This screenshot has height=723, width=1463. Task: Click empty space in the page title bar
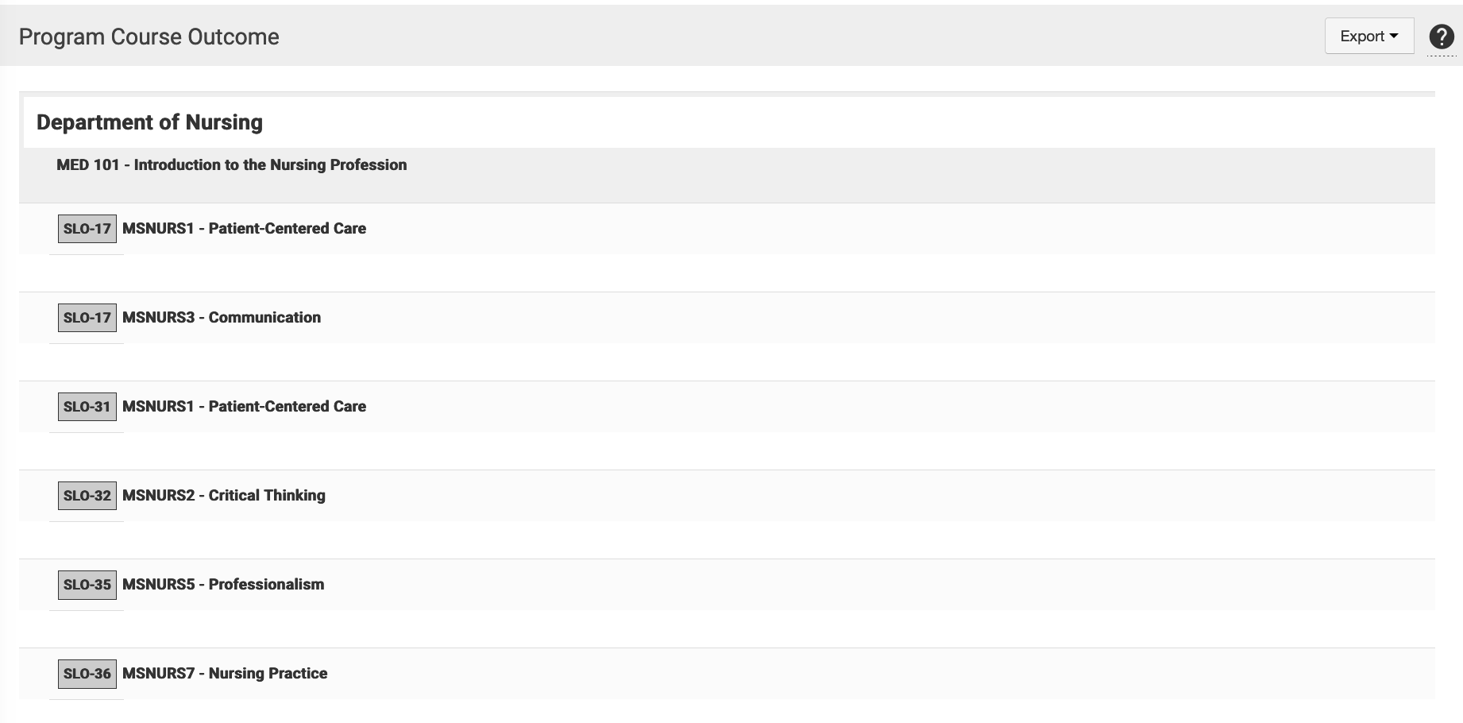(794, 37)
